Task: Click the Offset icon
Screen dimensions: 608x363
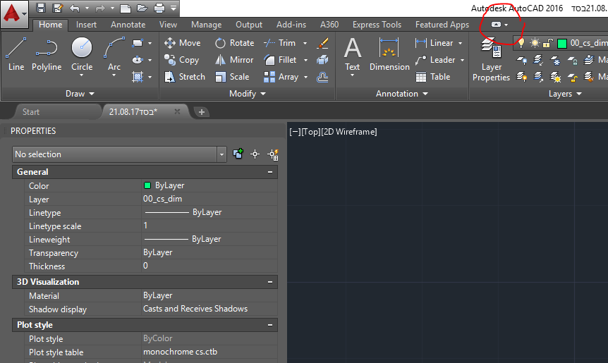Action: (322, 77)
